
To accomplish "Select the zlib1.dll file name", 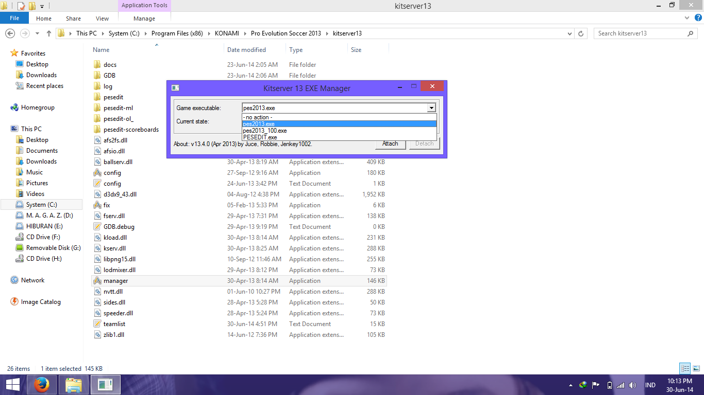I will pyautogui.click(x=114, y=335).
